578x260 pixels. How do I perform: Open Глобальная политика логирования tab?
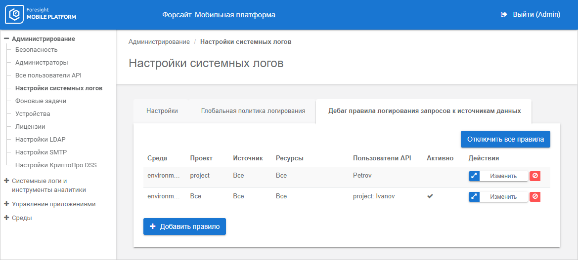(x=253, y=111)
